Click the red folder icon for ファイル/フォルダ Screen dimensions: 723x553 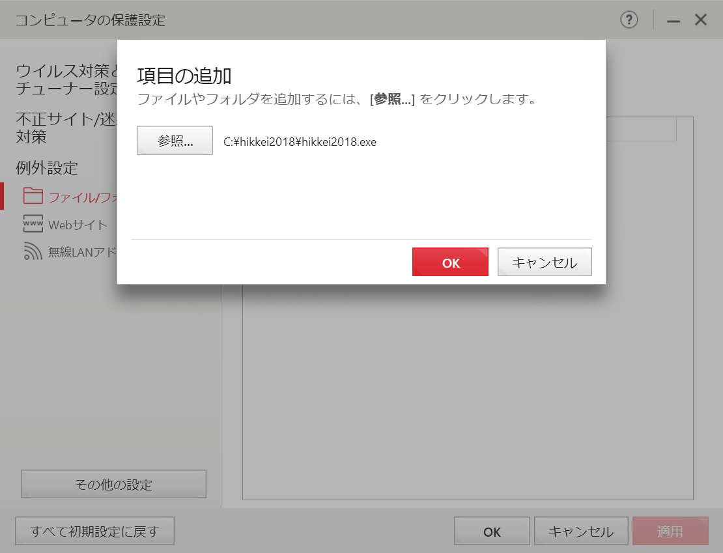pyautogui.click(x=33, y=196)
